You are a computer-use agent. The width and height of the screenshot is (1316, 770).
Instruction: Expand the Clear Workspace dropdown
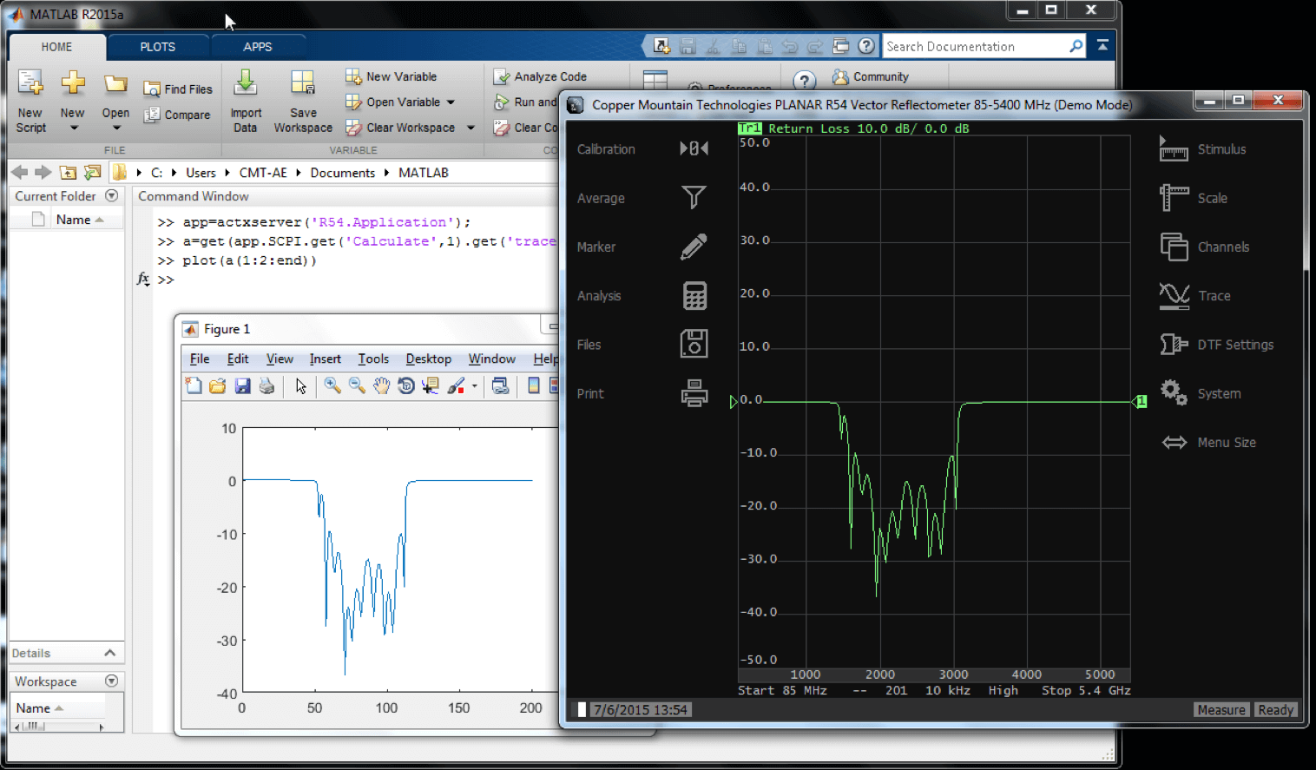(470, 128)
